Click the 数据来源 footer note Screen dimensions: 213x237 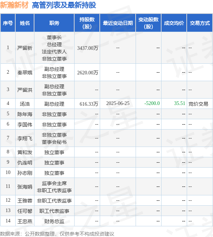tap(57, 234)
